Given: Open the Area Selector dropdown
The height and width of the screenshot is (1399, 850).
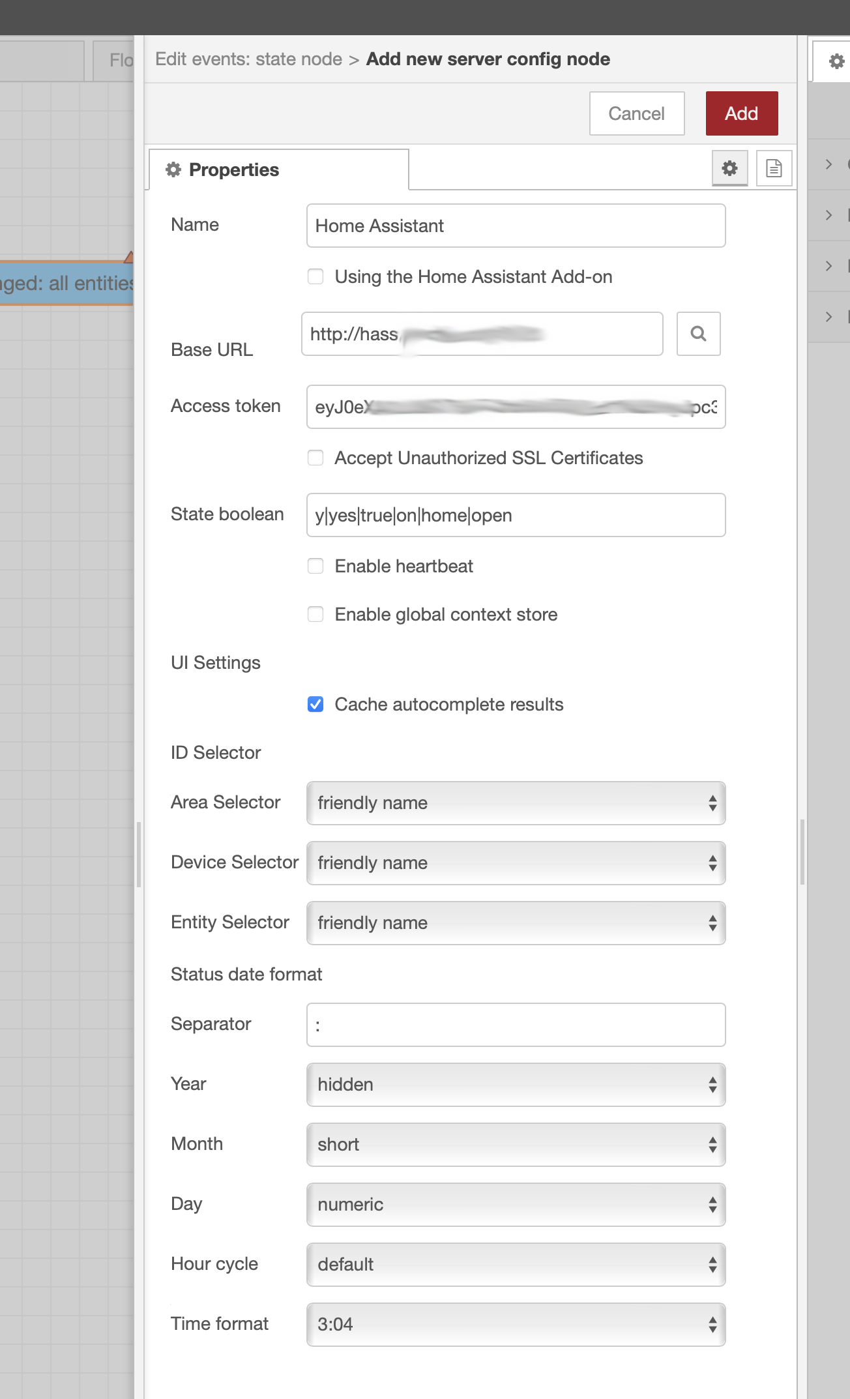Looking at the screenshot, I should point(516,803).
